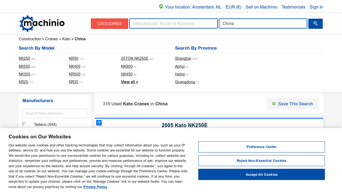Viewport: 342px width, 192px height.
Task: Go to Cranes breadcrumb
Action: click(51, 39)
